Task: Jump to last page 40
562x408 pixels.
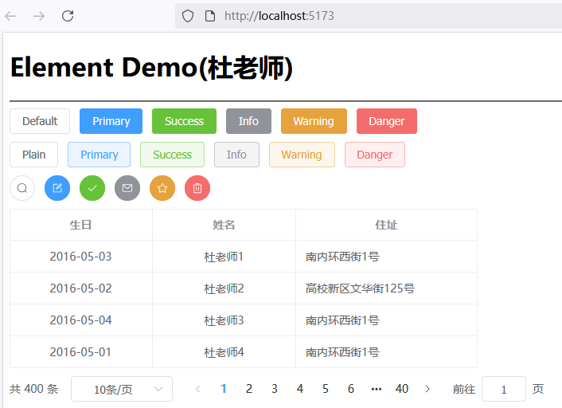Action: click(402, 389)
